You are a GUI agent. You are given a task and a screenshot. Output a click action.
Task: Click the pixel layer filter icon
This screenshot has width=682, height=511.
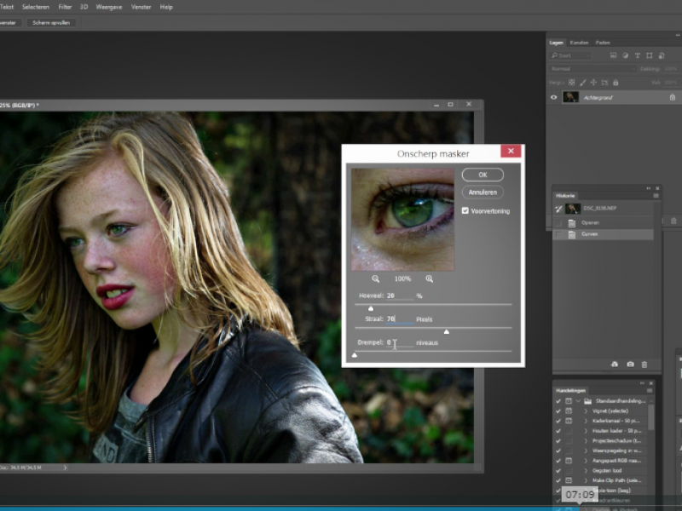613,55
